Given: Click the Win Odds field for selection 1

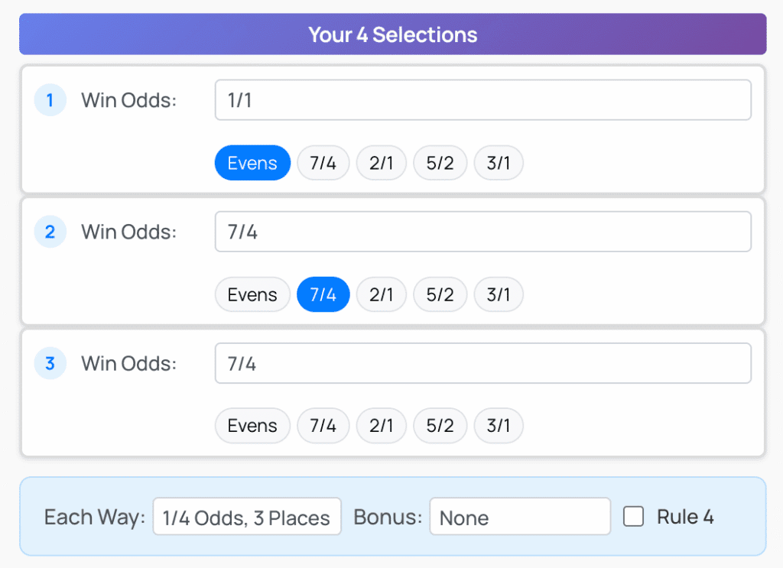Looking at the screenshot, I should point(482,100).
